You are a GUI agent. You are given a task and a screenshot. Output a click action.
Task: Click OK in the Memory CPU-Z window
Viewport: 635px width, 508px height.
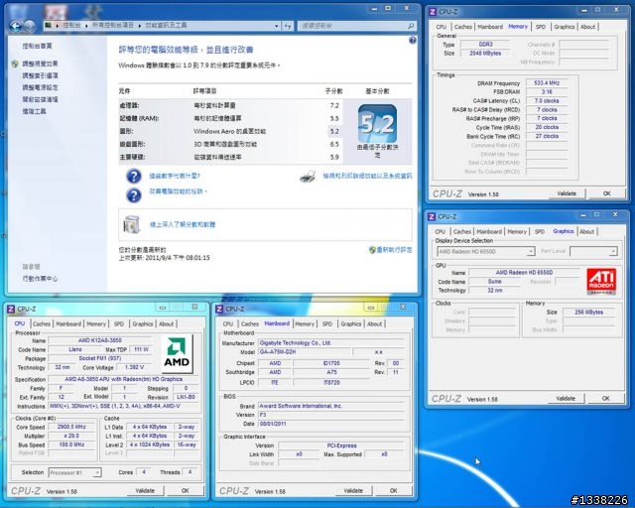[x=606, y=193]
